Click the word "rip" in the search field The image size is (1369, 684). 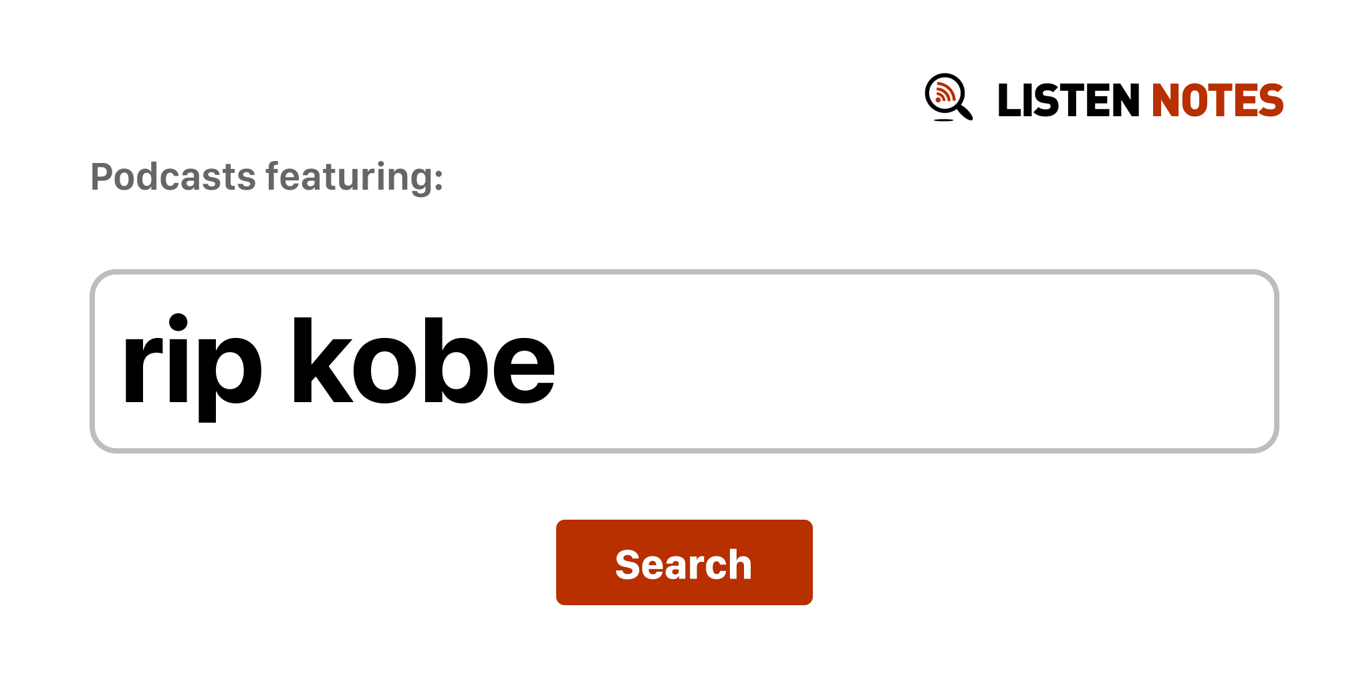click(x=191, y=361)
